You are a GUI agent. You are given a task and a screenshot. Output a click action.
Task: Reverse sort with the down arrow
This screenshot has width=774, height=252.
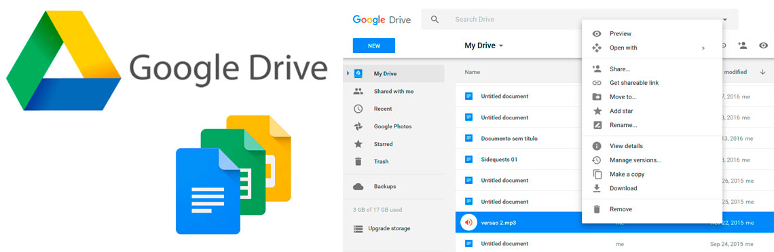[762, 72]
